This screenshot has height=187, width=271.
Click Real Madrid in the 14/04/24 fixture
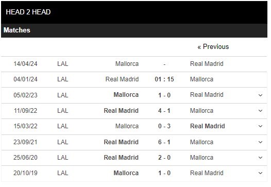click(207, 64)
